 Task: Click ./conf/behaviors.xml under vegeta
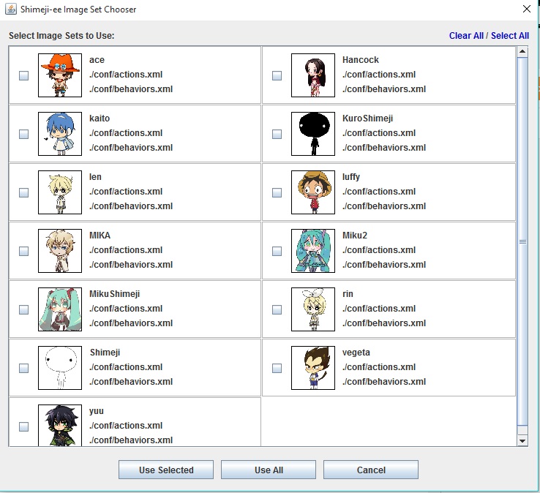(x=384, y=382)
